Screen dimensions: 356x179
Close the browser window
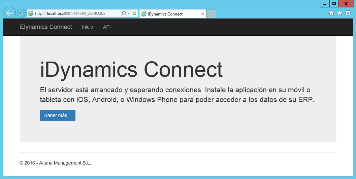click(346, 4)
